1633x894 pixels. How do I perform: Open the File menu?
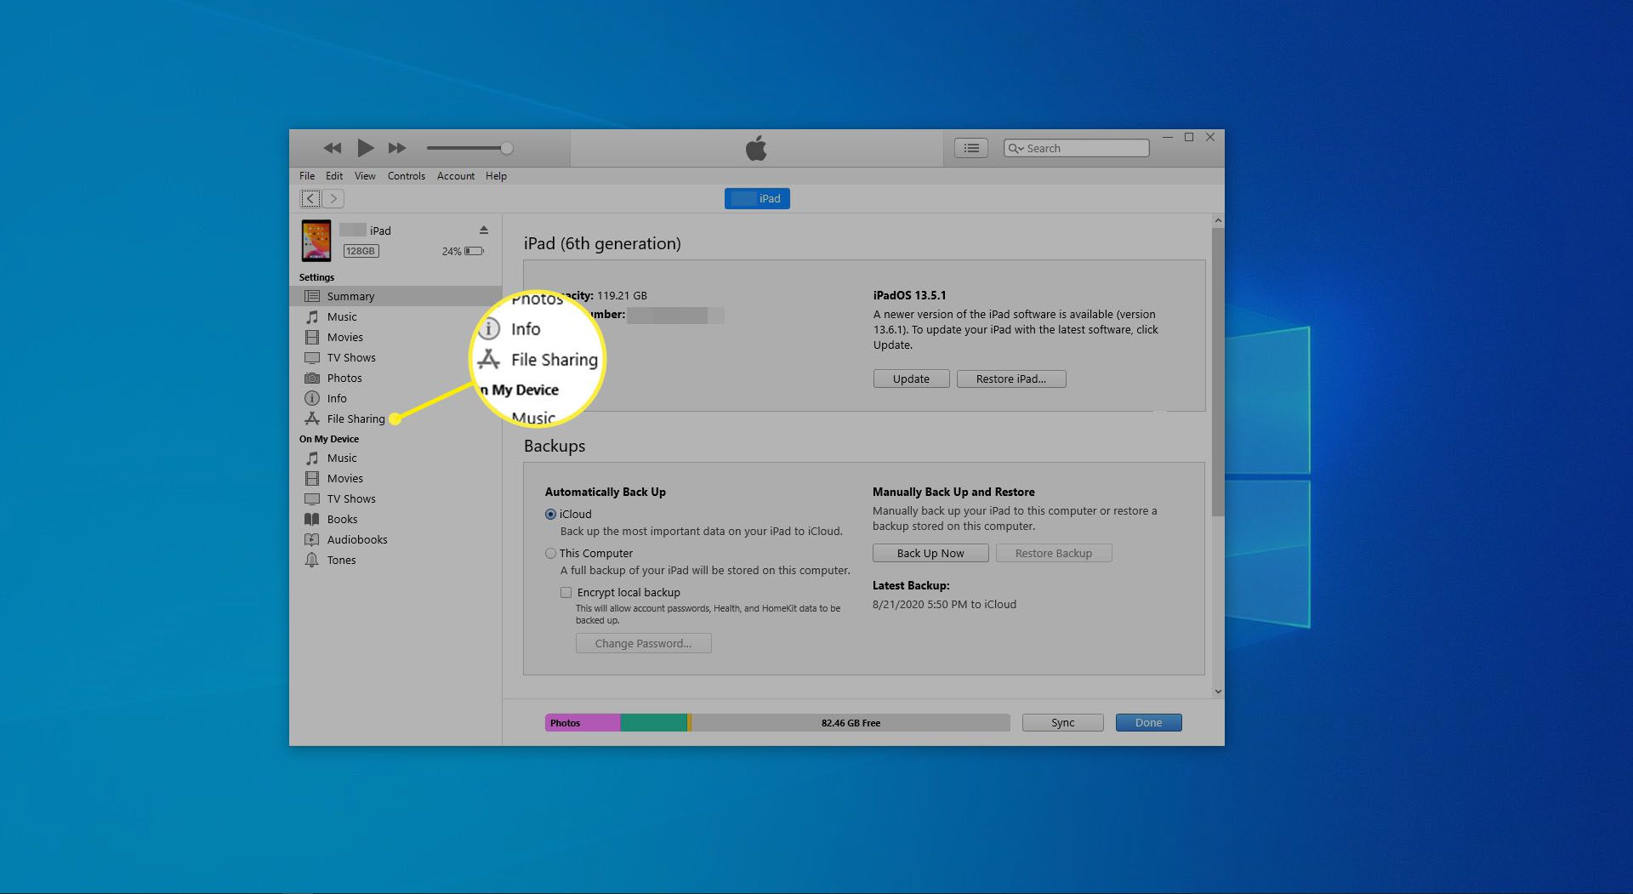click(307, 176)
